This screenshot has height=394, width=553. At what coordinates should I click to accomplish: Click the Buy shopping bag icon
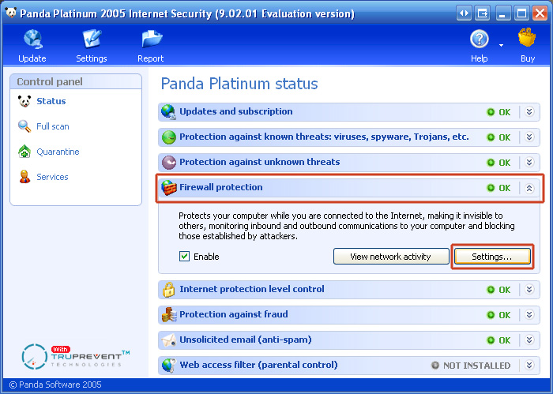click(x=527, y=38)
